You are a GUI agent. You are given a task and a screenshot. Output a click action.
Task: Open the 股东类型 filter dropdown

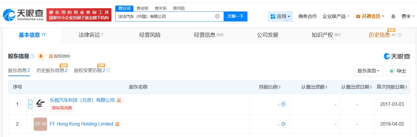[x=368, y=71]
